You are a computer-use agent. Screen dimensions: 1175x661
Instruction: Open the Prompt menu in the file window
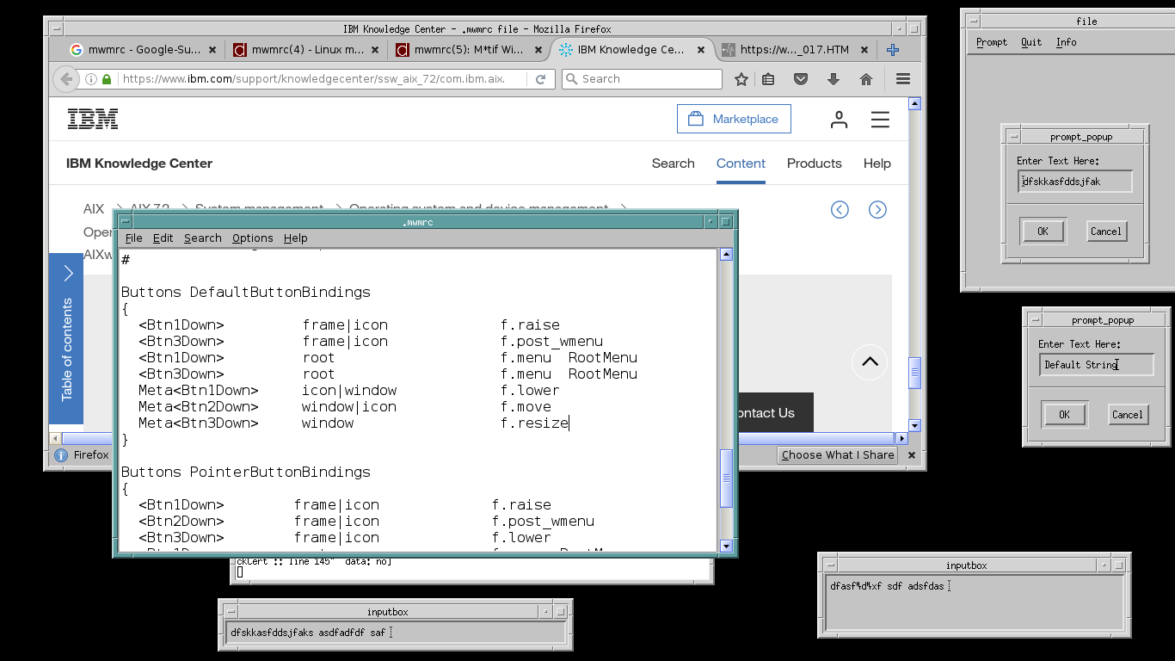click(991, 42)
